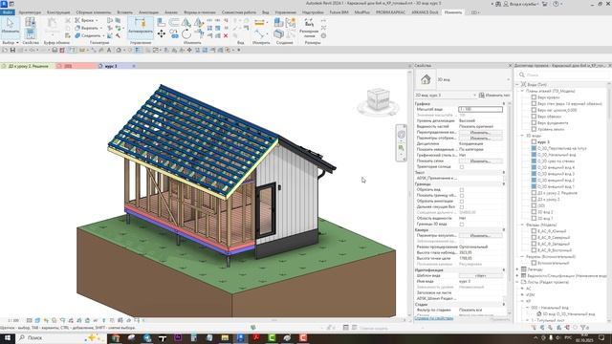Click the Project Browser vertical scrollbar
The image size is (612, 344).
point(609,203)
